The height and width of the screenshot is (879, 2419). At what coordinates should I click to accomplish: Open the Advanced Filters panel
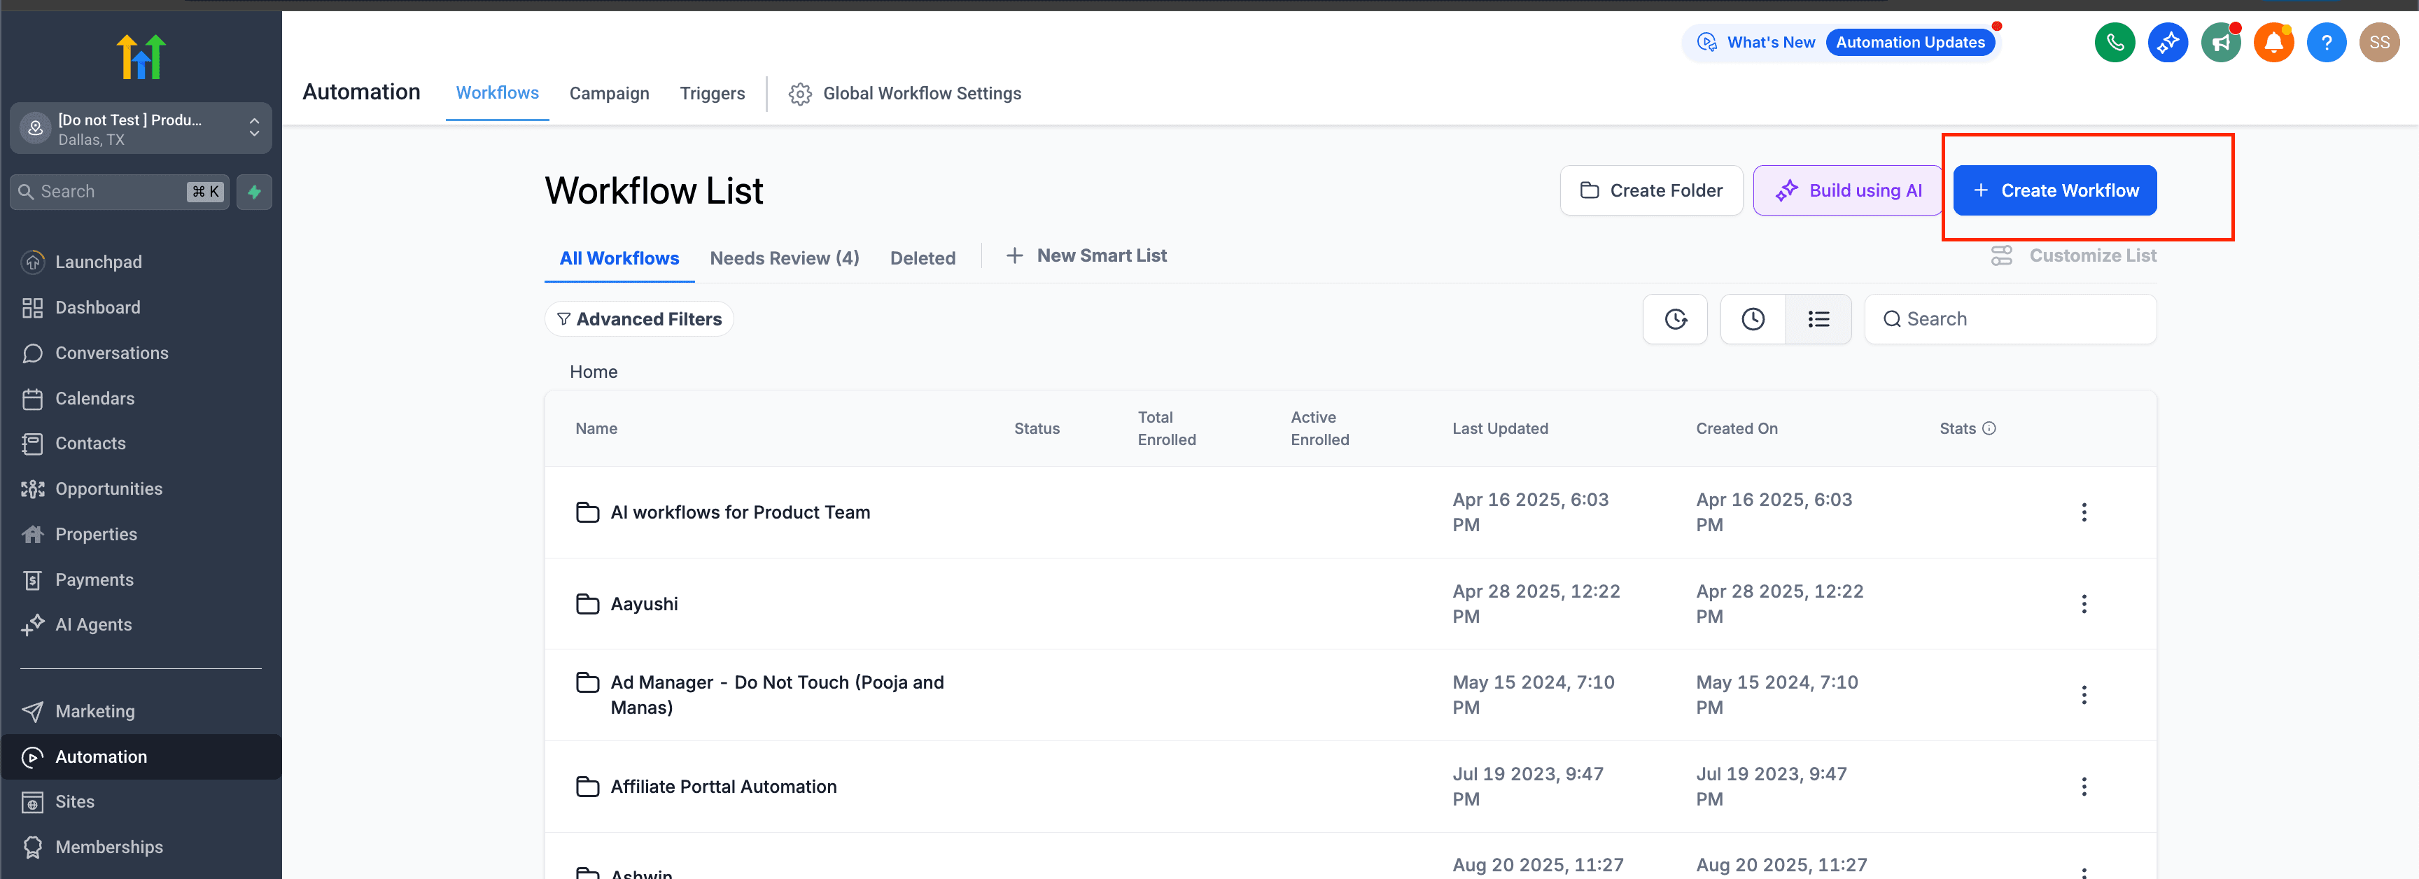640,318
